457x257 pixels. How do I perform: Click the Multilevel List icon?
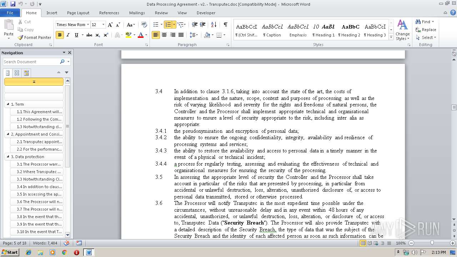(x=180, y=25)
